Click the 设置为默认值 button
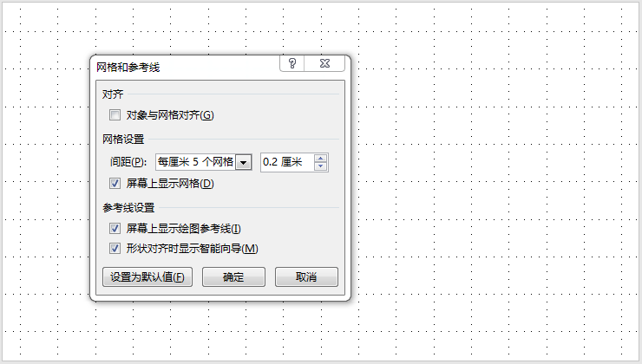 [x=147, y=276]
